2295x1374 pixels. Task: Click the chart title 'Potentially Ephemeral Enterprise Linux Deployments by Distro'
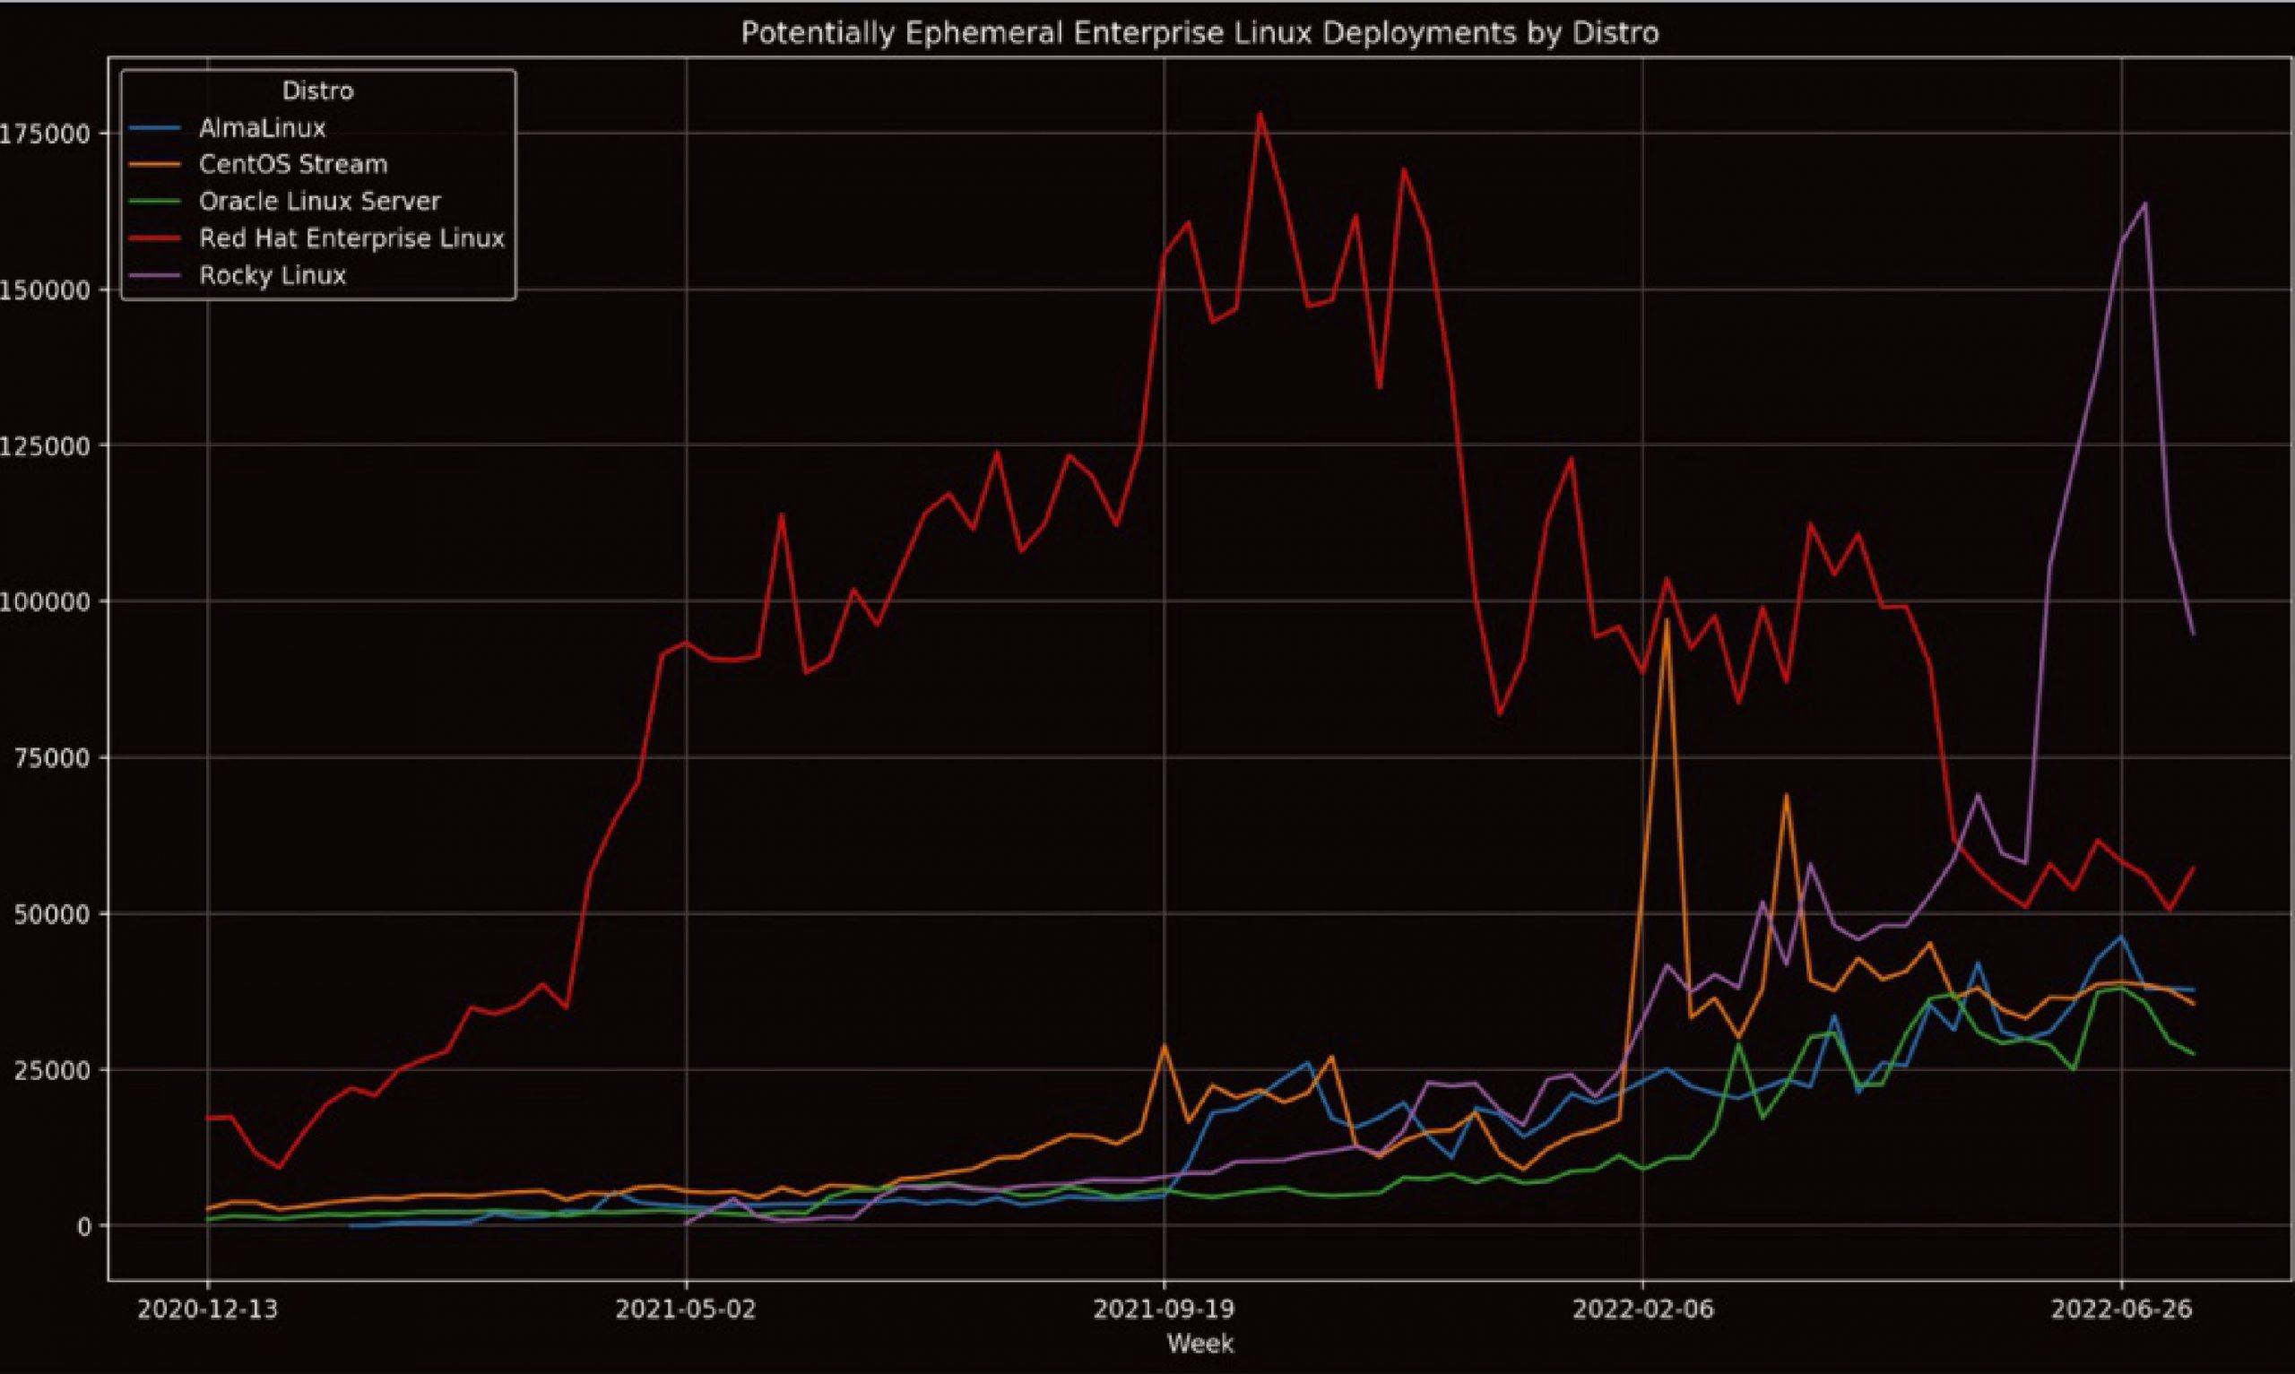1199,34
